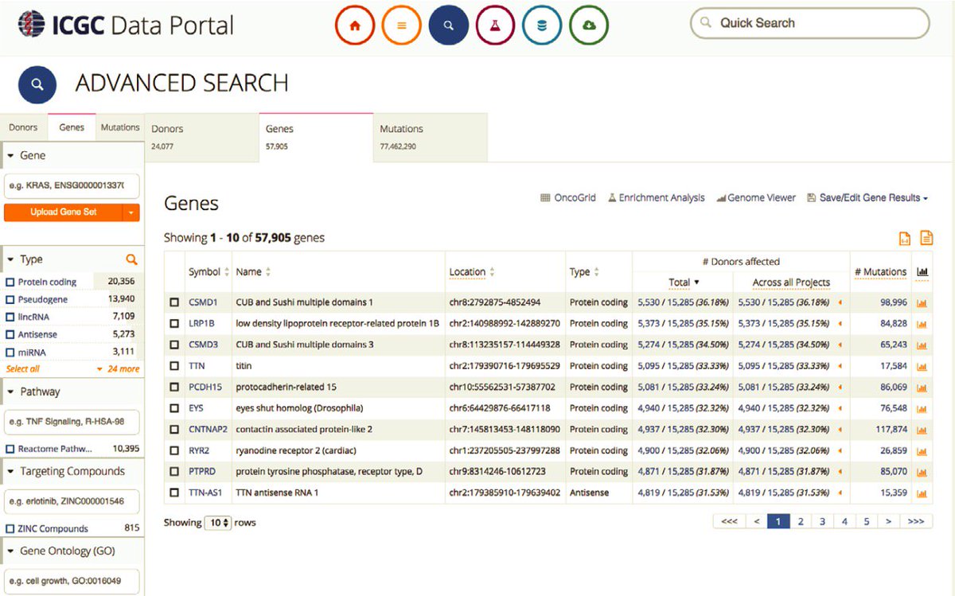Collapse the Gene Ontology (GO) section

10,551
